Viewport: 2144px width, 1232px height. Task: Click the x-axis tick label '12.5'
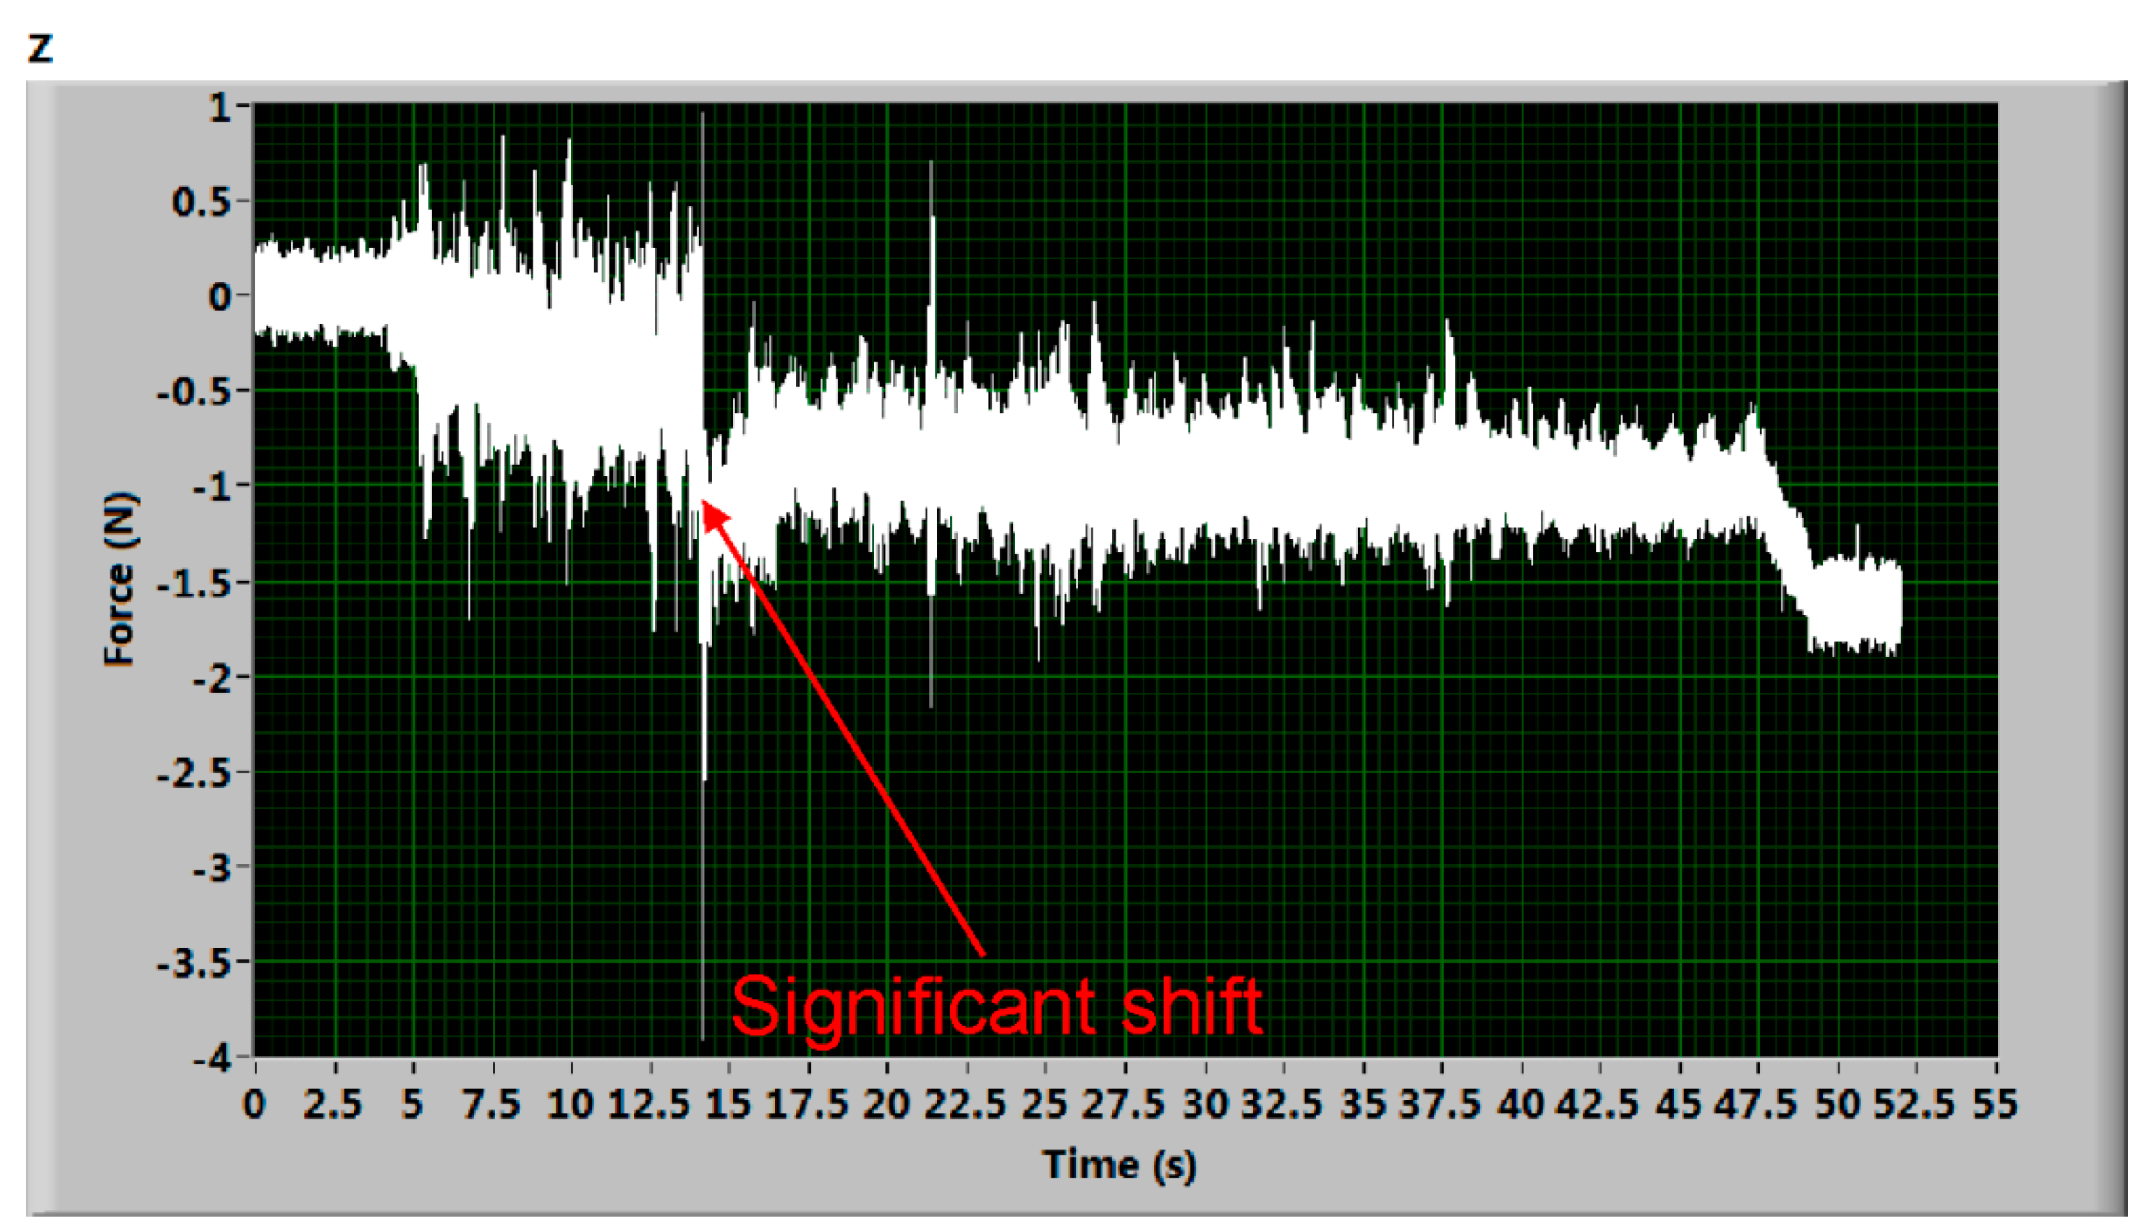click(x=649, y=1104)
